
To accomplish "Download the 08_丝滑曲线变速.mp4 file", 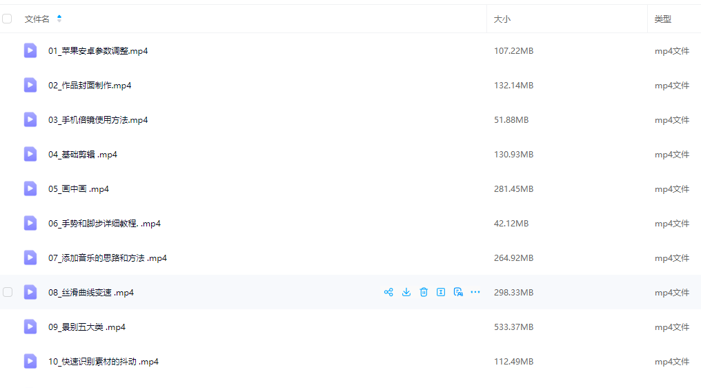I will (x=406, y=292).
